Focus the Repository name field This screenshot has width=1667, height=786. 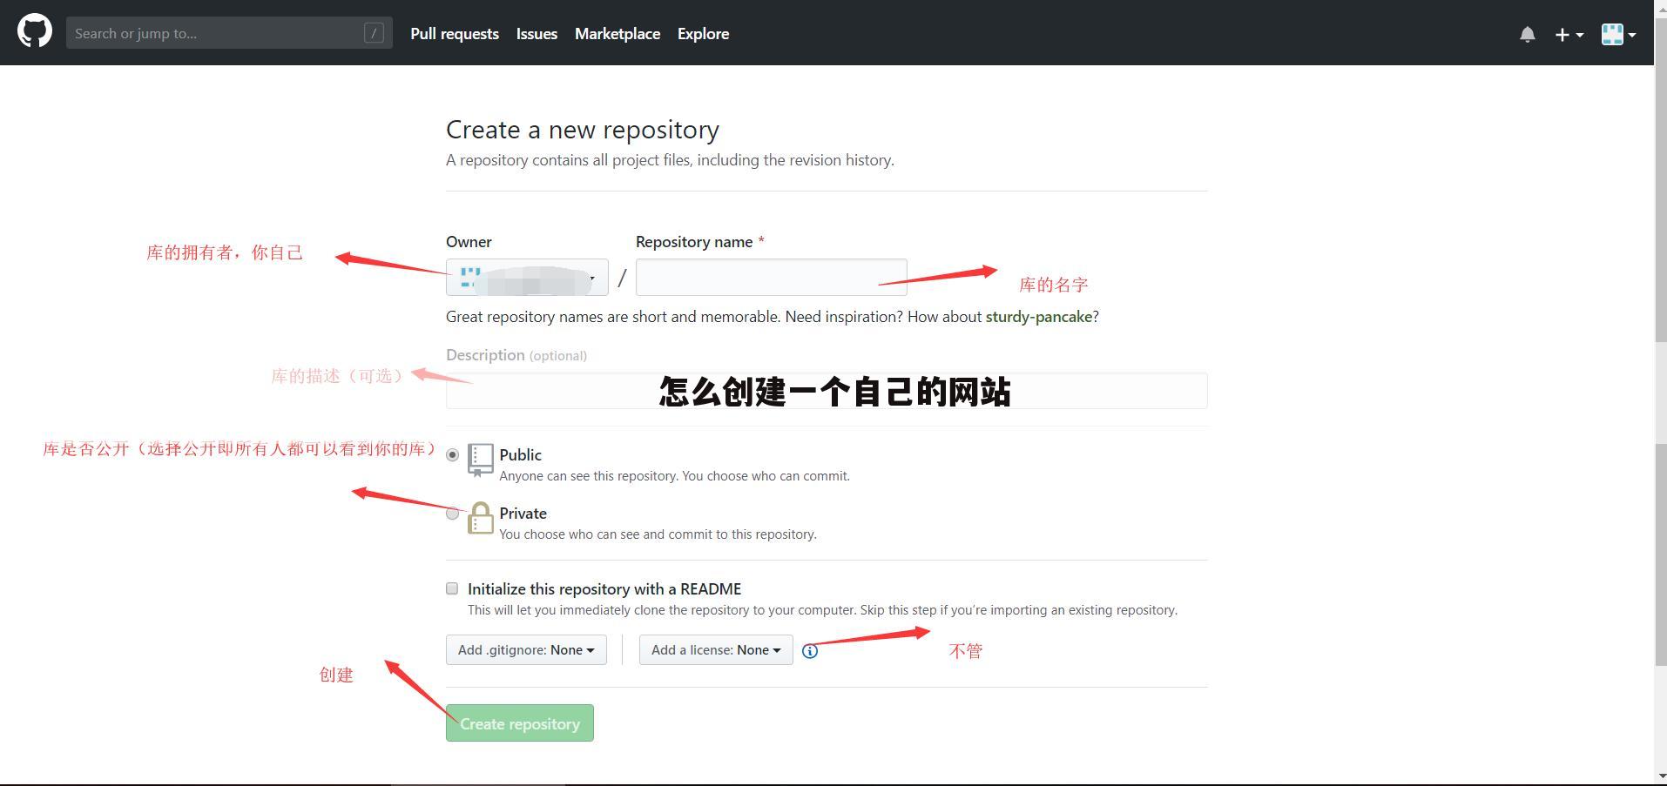(772, 278)
